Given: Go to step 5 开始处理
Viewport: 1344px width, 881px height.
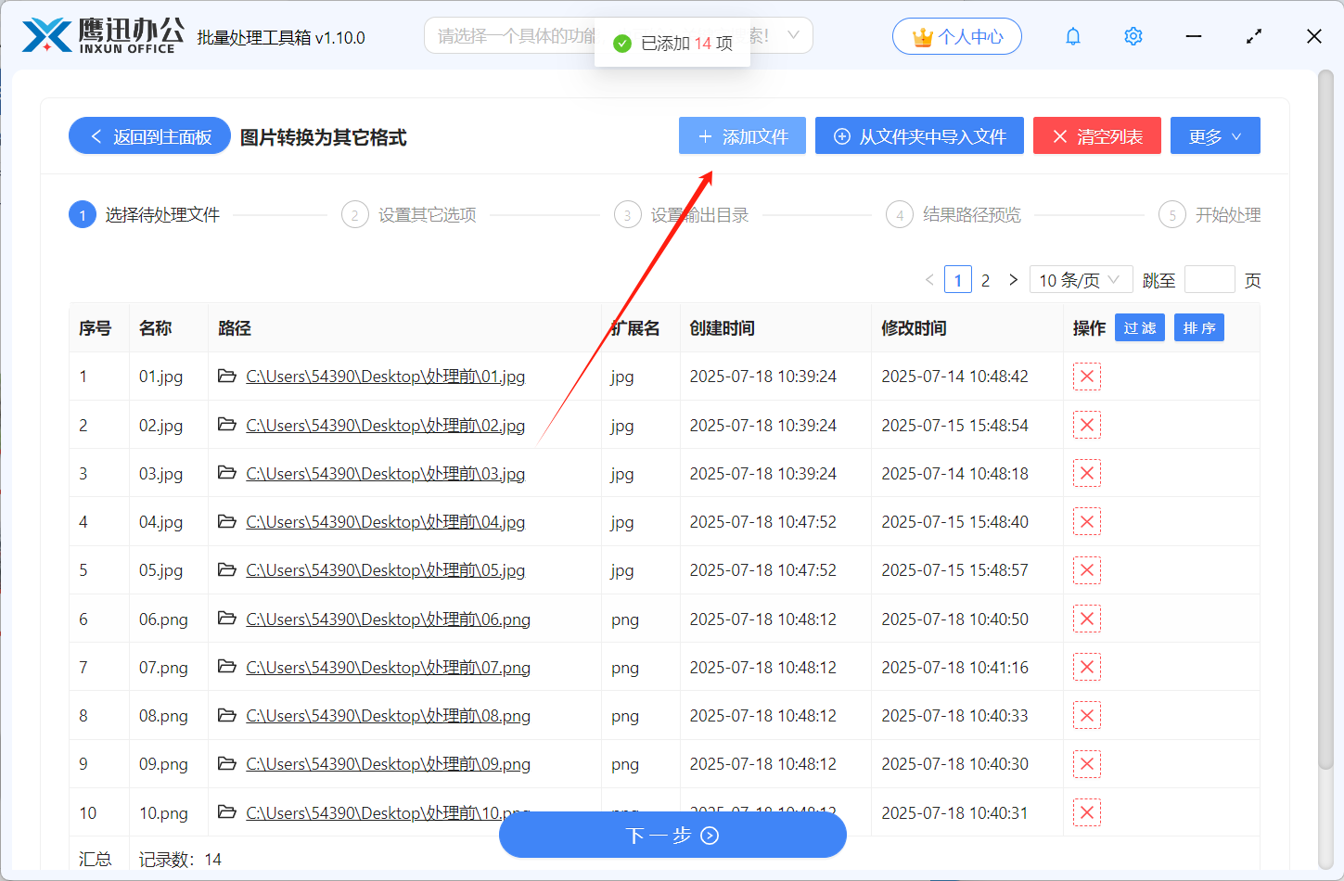Looking at the screenshot, I should 1210,215.
